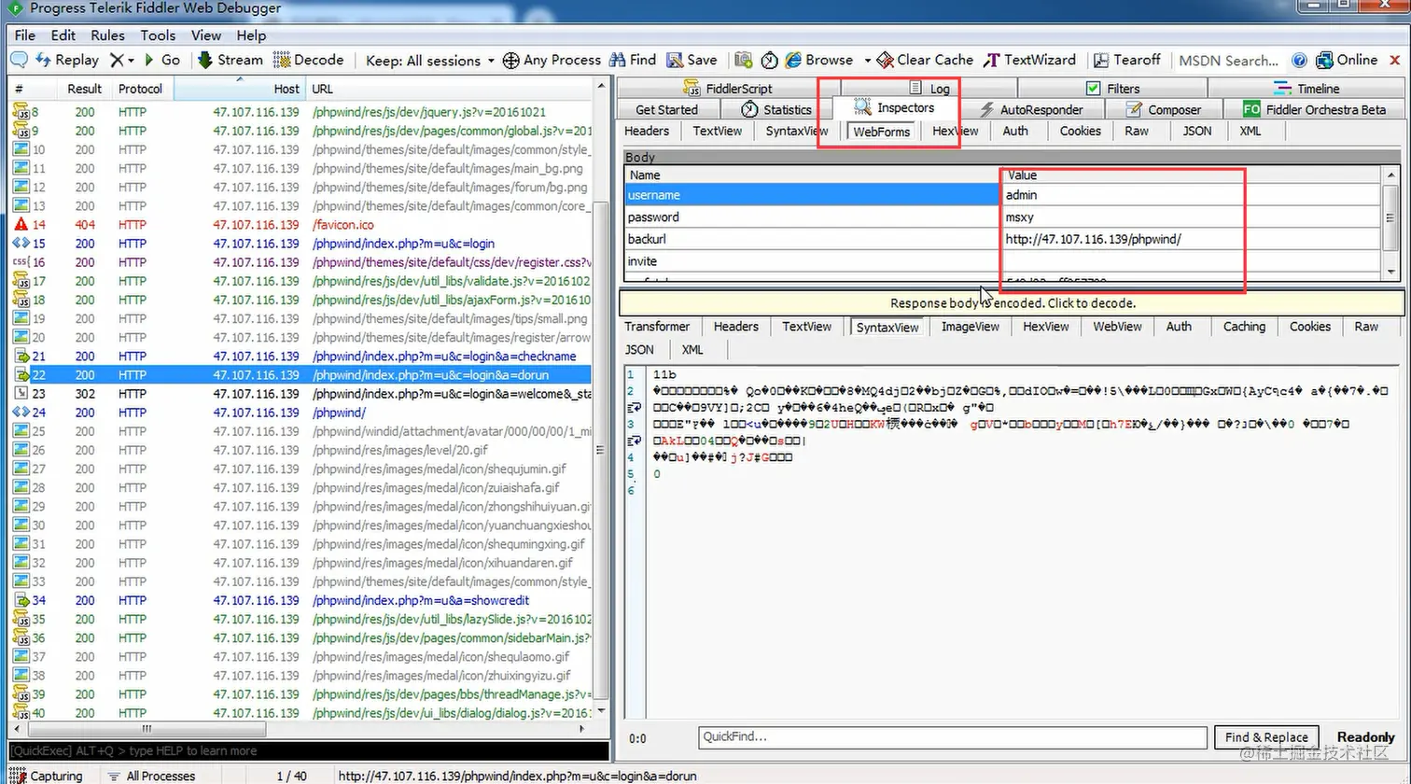Open the response Caching tab

(x=1244, y=327)
